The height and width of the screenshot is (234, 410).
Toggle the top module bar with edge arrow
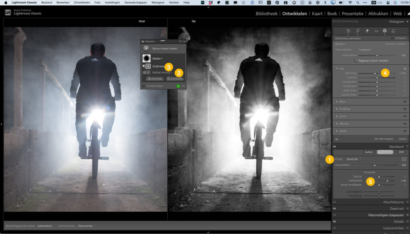208,7
